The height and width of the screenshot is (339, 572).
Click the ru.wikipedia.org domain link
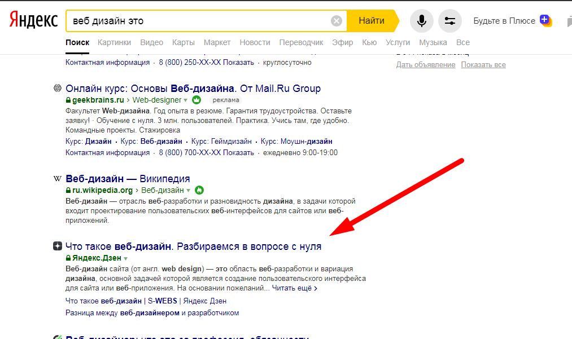[x=103, y=190]
